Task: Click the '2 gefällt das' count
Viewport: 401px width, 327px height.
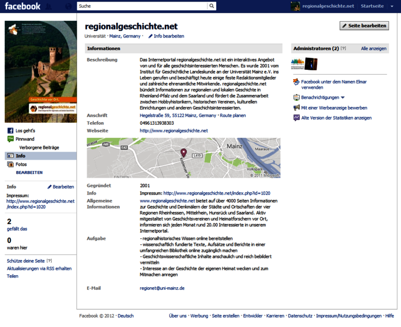Action: (17, 225)
